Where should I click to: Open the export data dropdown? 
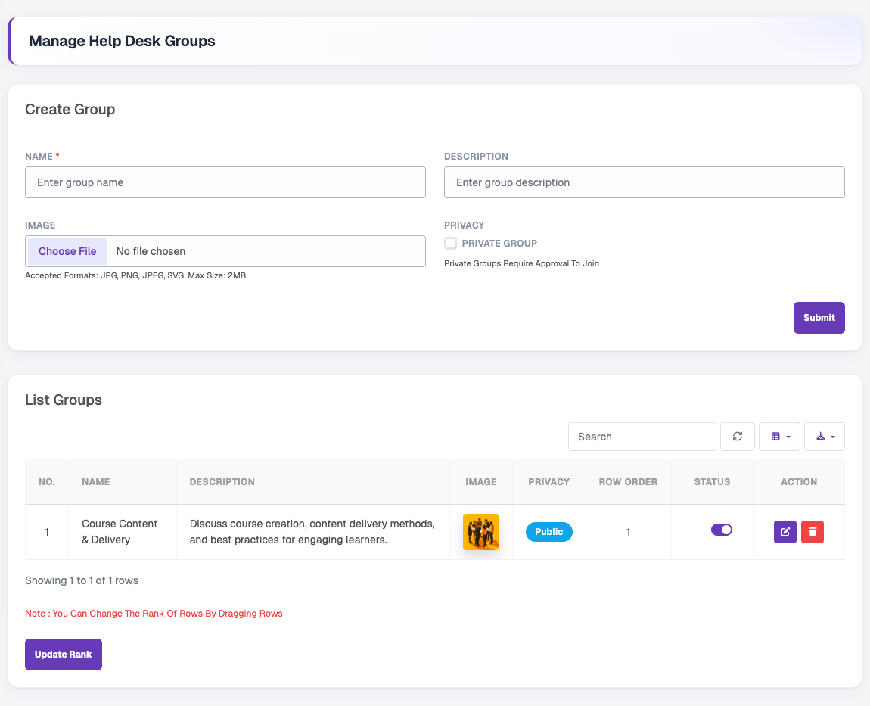coord(825,437)
